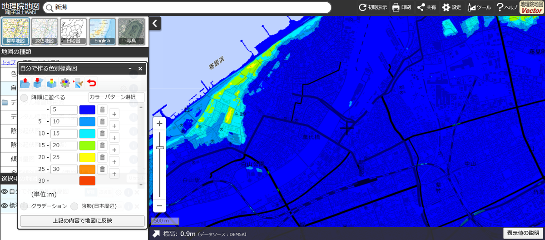Open the yellow 20-25 color swatch
This screenshot has height=240, width=545.
87,157
